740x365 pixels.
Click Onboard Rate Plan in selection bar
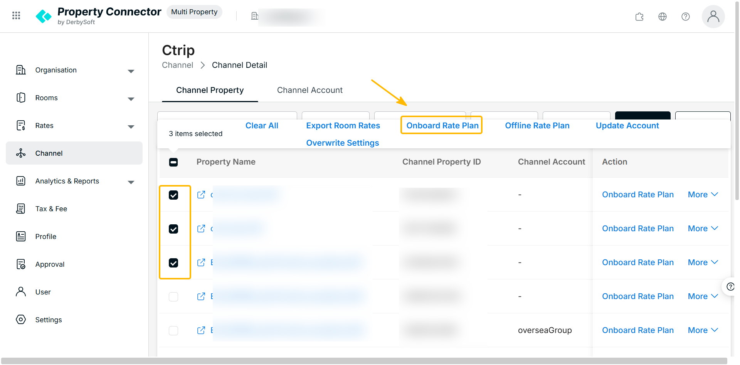click(x=442, y=126)
